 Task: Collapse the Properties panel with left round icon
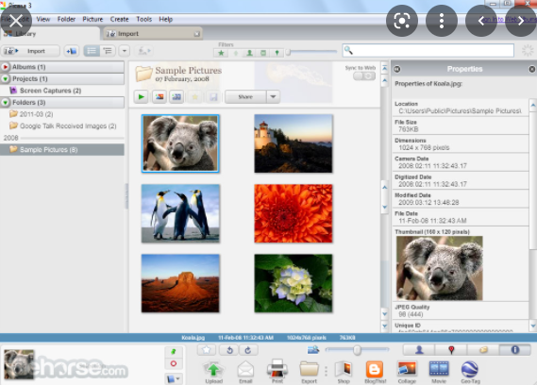click(x=397, y=69)
